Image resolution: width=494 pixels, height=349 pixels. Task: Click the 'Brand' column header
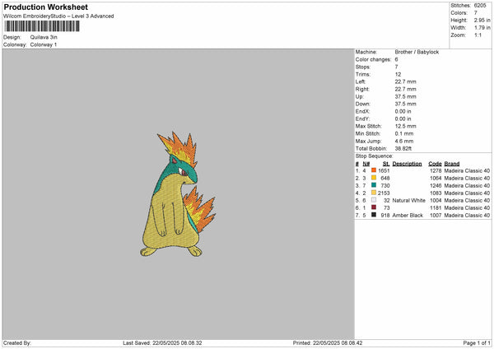click(452, 164)
